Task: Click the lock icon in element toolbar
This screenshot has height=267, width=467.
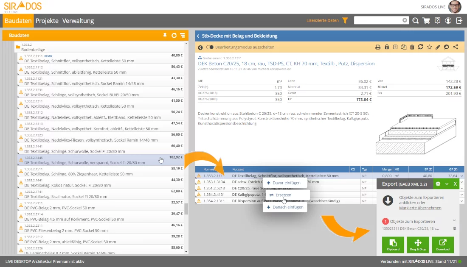Action: 387,47
